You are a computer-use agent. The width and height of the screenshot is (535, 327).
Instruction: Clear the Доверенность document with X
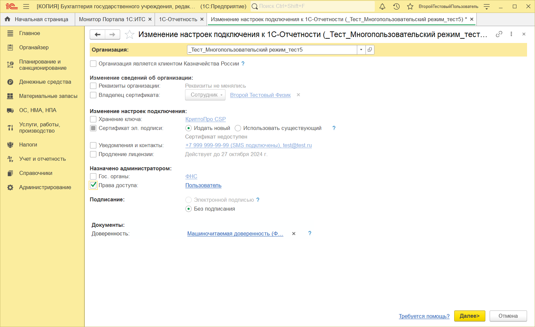(294, 233)
